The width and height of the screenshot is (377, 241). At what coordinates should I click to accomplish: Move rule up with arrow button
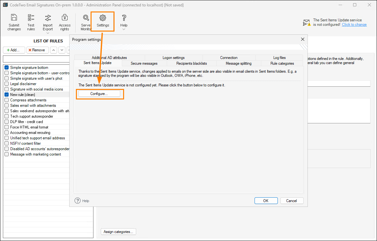(x=54, y=50)
